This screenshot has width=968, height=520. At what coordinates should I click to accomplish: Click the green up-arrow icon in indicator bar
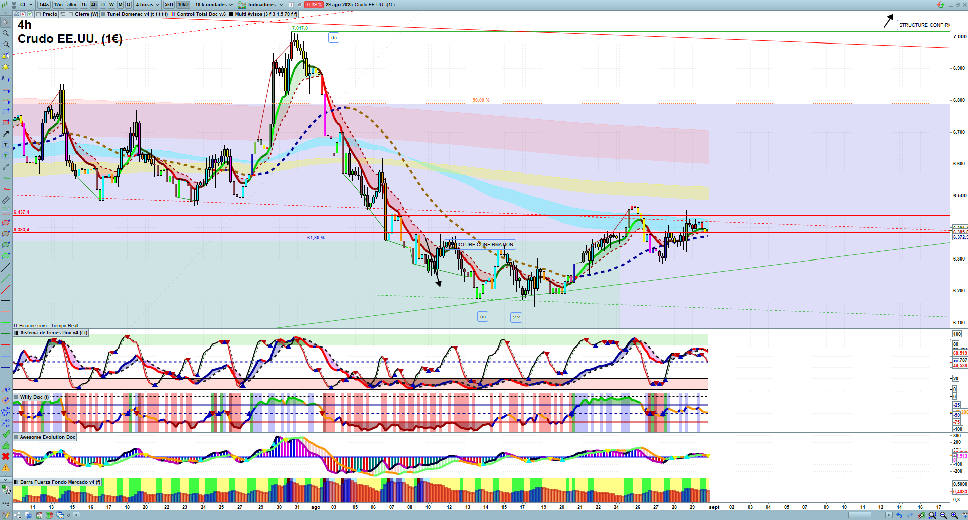click(x=29, y=14)
